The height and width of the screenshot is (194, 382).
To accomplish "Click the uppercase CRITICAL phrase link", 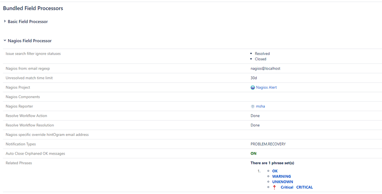I will [304, 187].
